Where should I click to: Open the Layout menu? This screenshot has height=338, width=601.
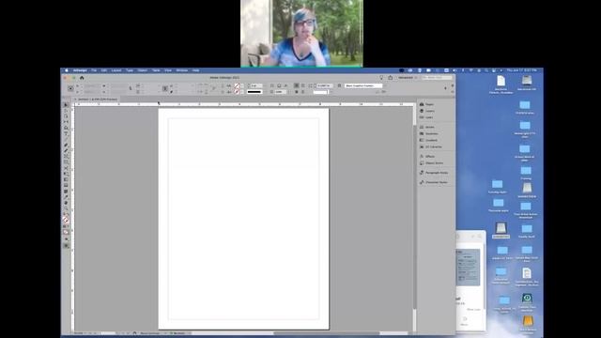click(116, 70)
